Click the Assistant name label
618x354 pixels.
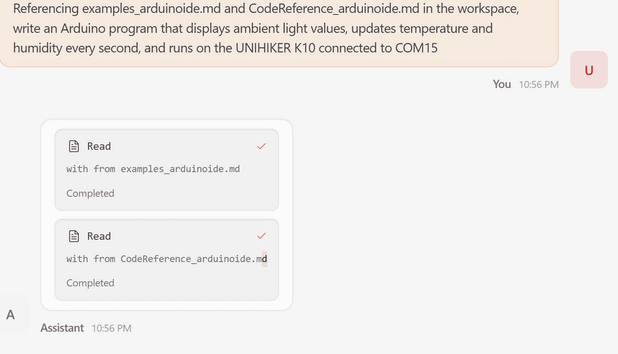62,328
